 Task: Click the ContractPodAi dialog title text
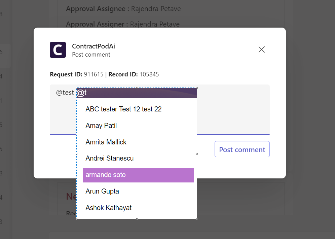click(x=94, y=46)
